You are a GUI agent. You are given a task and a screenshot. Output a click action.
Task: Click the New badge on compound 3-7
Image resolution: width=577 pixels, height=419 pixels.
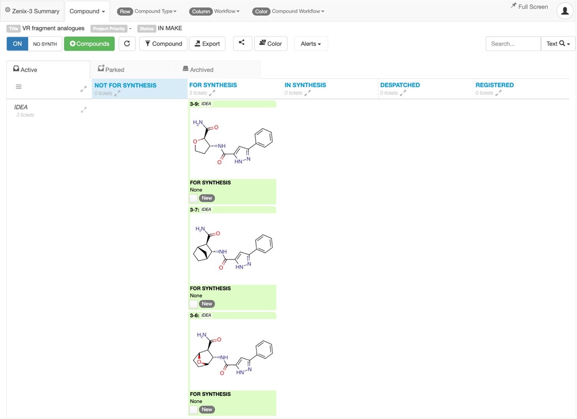[207, 304]
